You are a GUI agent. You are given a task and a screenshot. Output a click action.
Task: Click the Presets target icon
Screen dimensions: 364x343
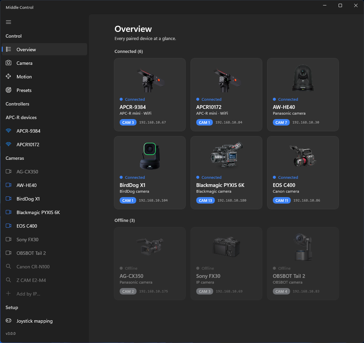point(8,90)
